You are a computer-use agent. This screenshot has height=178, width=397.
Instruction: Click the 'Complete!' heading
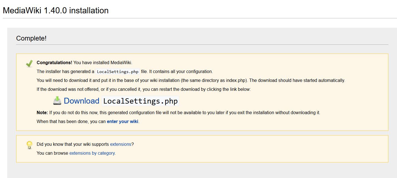31,38
